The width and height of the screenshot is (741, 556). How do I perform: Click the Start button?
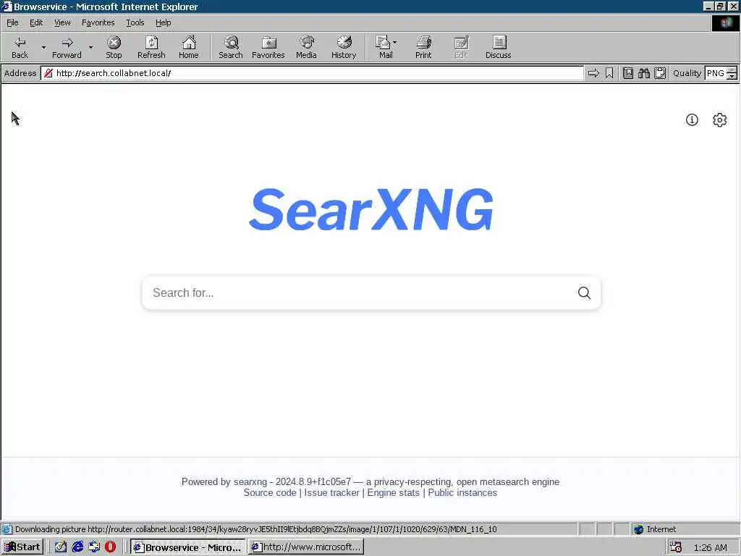tap(22, 547)
